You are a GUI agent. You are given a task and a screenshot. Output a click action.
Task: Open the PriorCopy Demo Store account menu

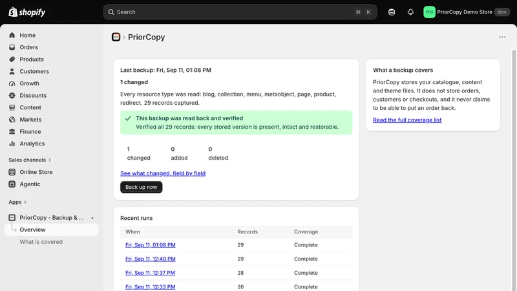click(x=466, y=12)
